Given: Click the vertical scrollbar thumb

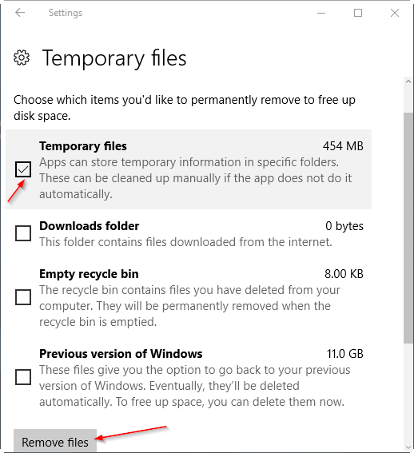Looking at the screenshot, I should tap(408, 228).
